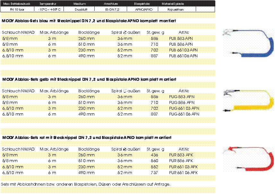Click the 'Druckluft' medium value
This screenshot has width=275, height=194.
coord(81,10)
